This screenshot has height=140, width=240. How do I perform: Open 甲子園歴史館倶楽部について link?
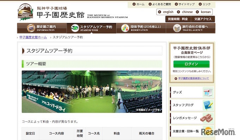pos(193,78)
